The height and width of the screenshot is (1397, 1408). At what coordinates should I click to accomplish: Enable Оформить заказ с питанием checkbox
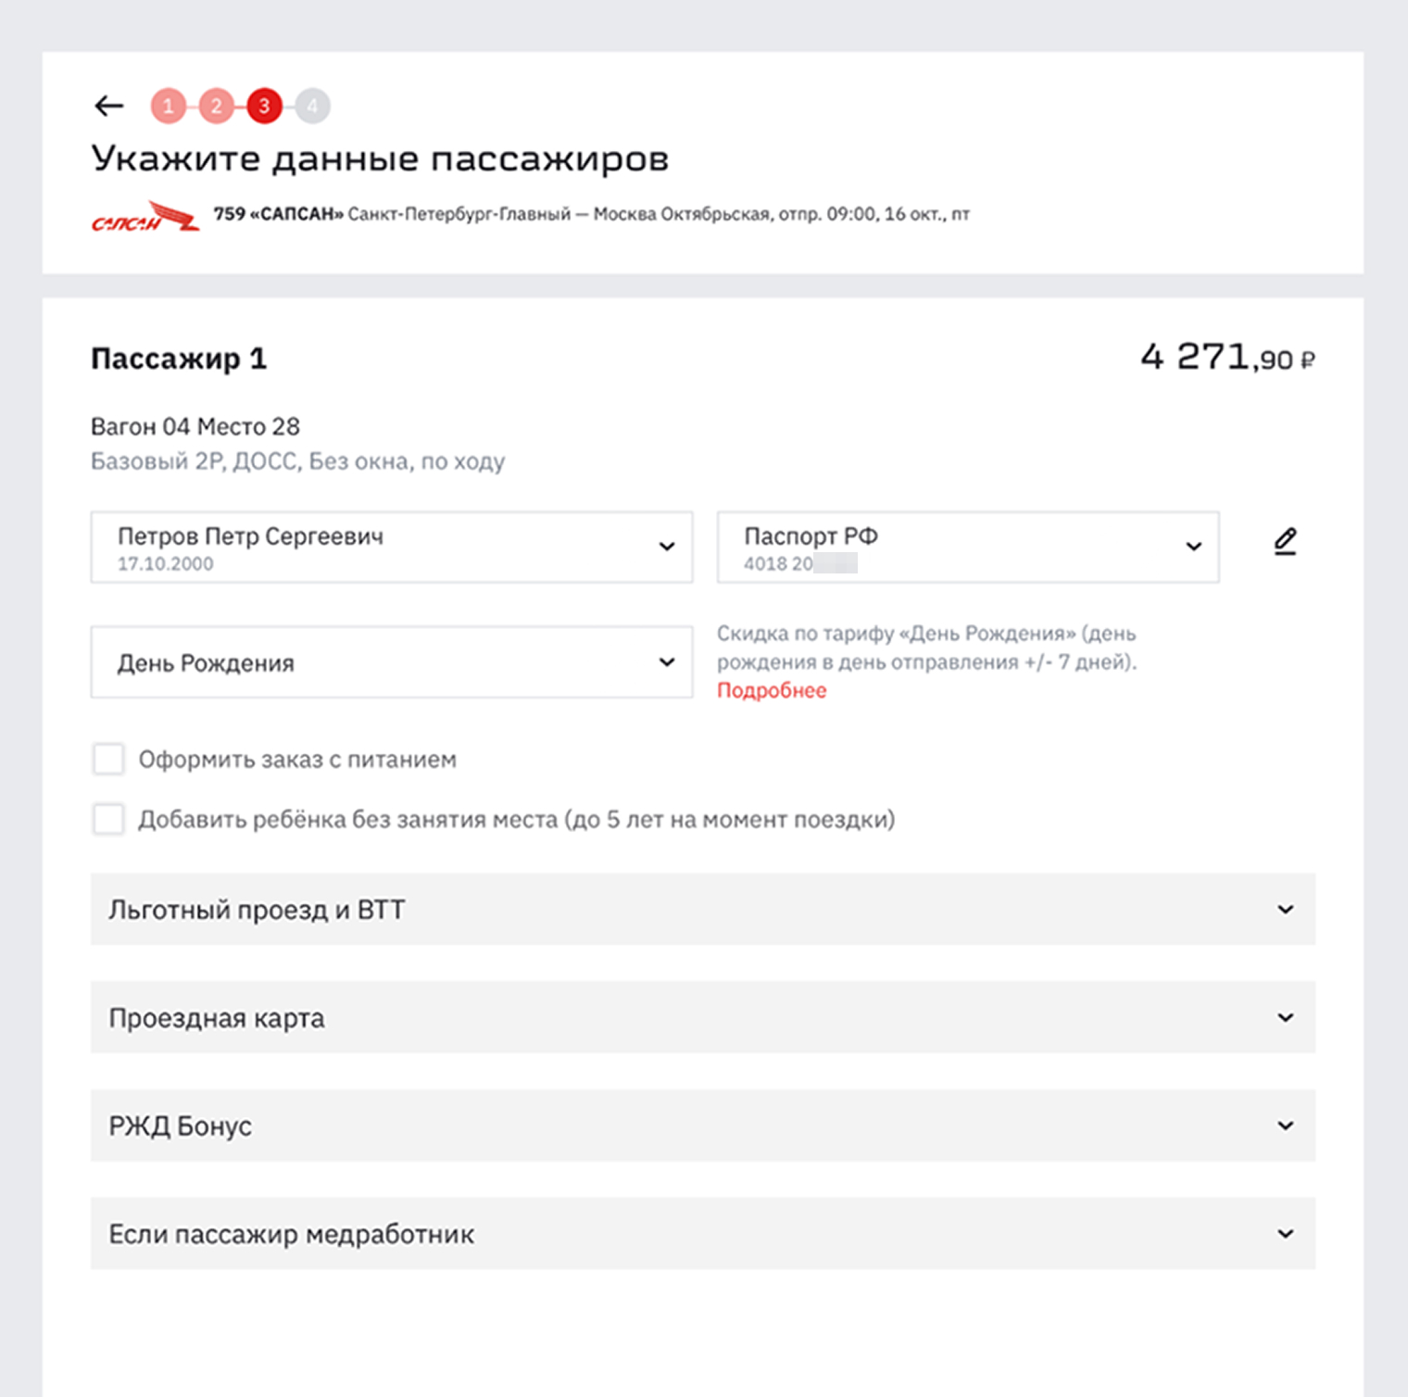click(108, 759)
